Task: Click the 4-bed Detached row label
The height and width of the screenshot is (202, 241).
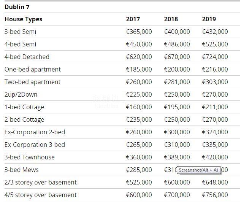Action: click(x=27, y=57)
